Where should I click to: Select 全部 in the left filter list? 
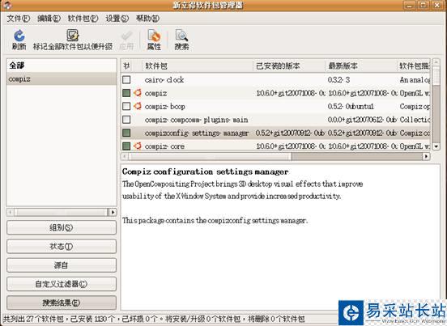tap(62, 66)
